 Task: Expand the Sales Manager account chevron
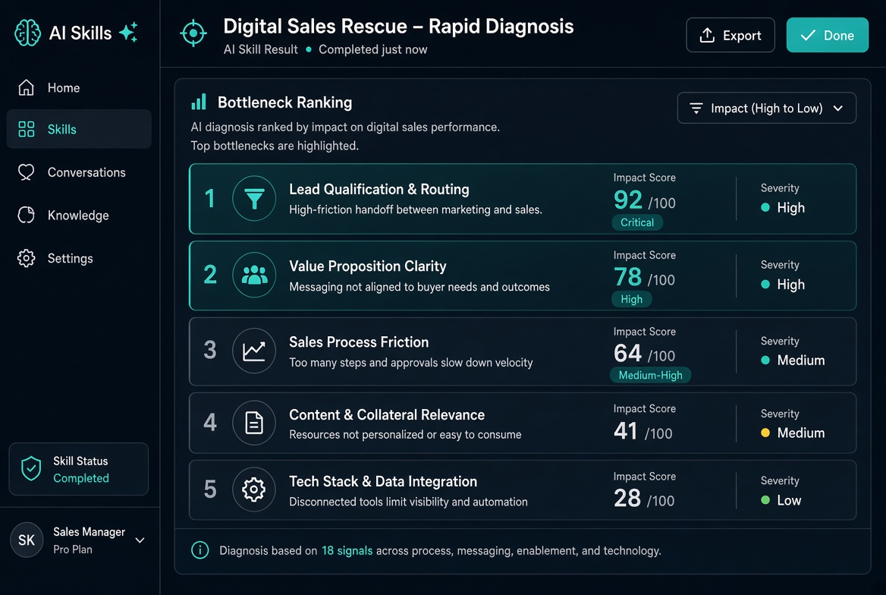pos(140,540)
